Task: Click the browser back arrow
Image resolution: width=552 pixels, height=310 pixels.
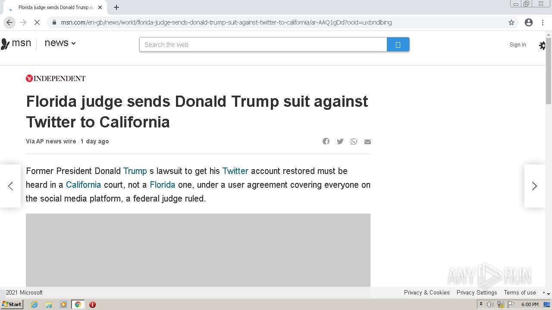Action: coord(9,22)
